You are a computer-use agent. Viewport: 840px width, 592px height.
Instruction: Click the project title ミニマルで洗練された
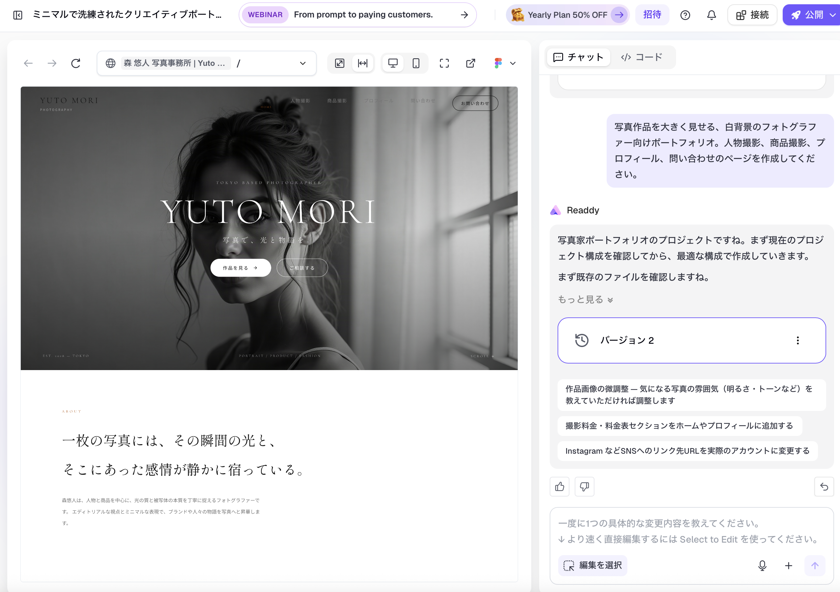(x=127, y=14)
